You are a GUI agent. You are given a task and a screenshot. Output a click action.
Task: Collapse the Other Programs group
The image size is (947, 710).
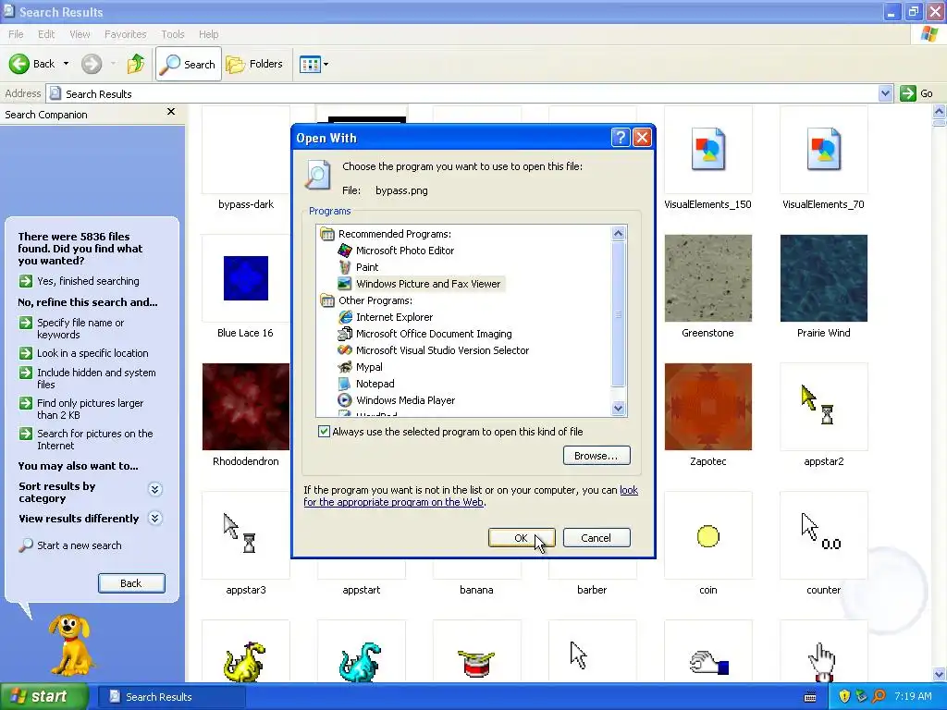327,300
